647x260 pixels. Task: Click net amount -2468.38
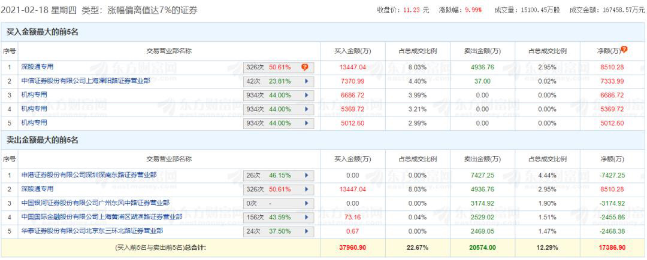[612, 231]
